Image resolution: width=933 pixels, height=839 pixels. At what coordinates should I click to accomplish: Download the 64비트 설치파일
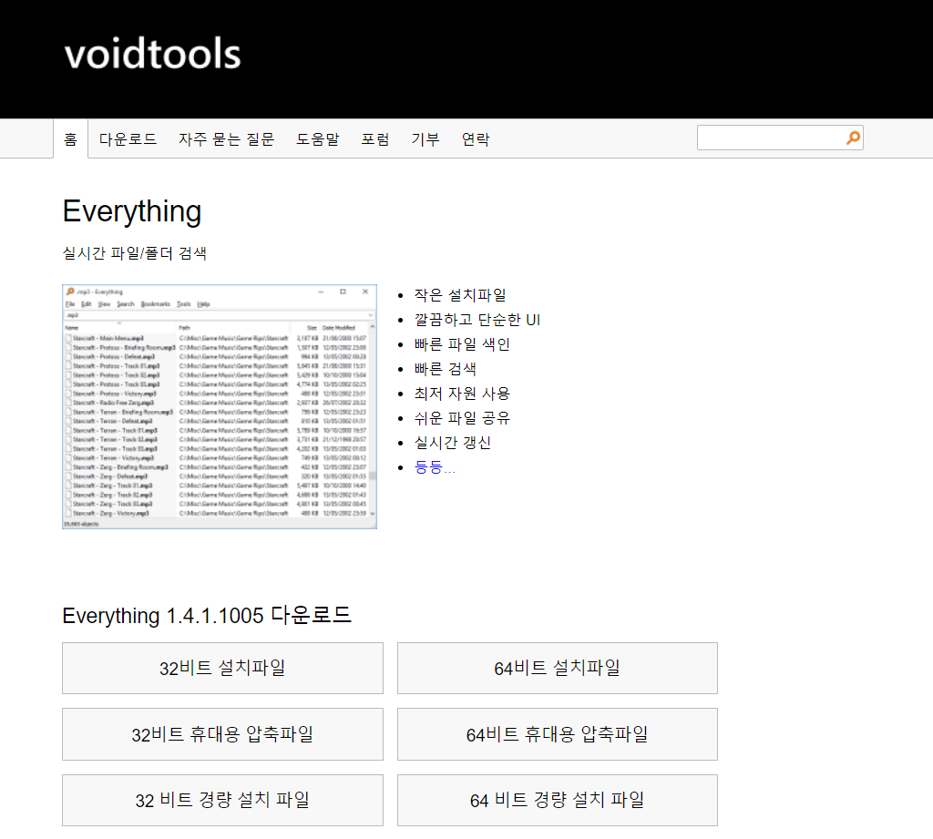pos(558,669)
